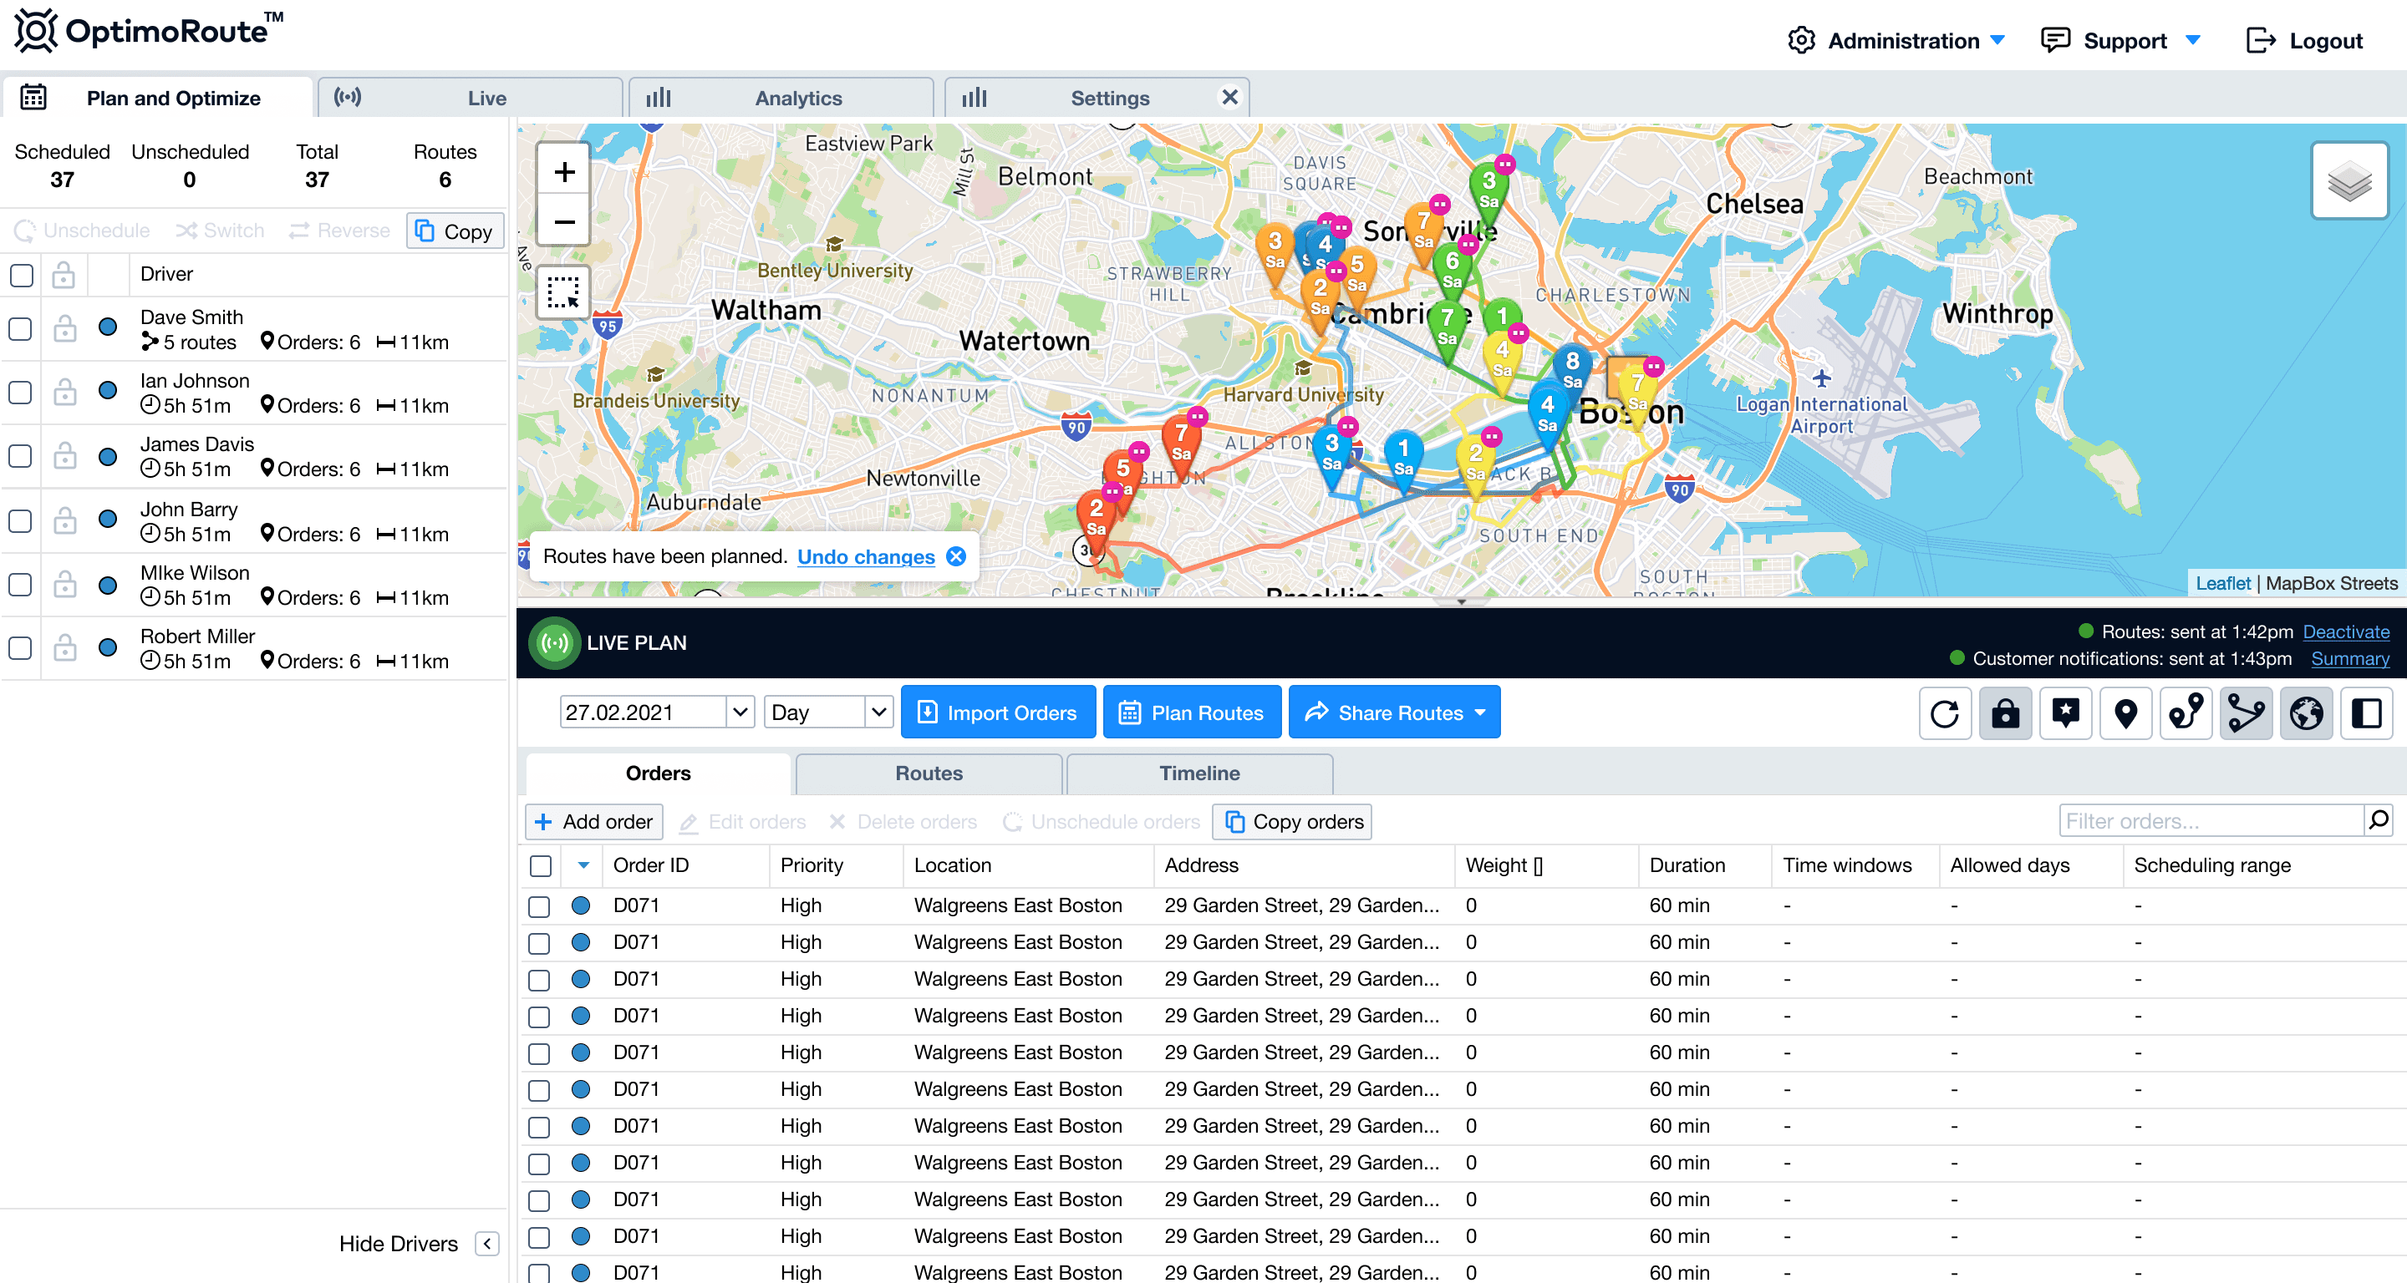The width and height of the screenshot is (2407, 1283).
Task: Expand the Share Routes dropdown arrow
Action: tap(1480, 712)
